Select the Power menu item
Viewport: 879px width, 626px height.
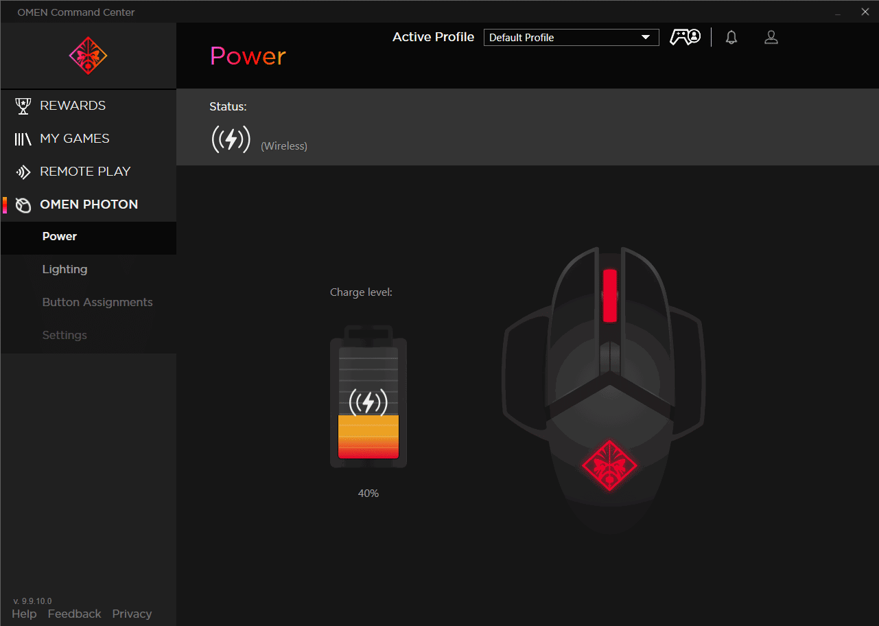(60, 236)
